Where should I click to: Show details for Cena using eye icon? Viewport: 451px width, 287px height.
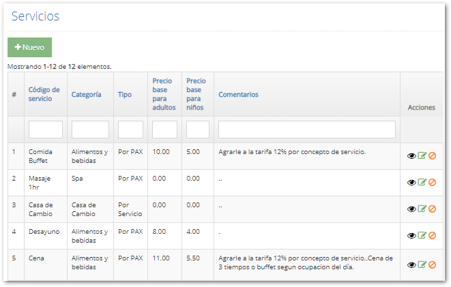point(411,265)
